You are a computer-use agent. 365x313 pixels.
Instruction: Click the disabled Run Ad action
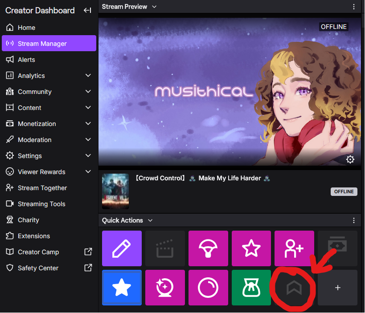pyautogui.click(x=337, y=248)
